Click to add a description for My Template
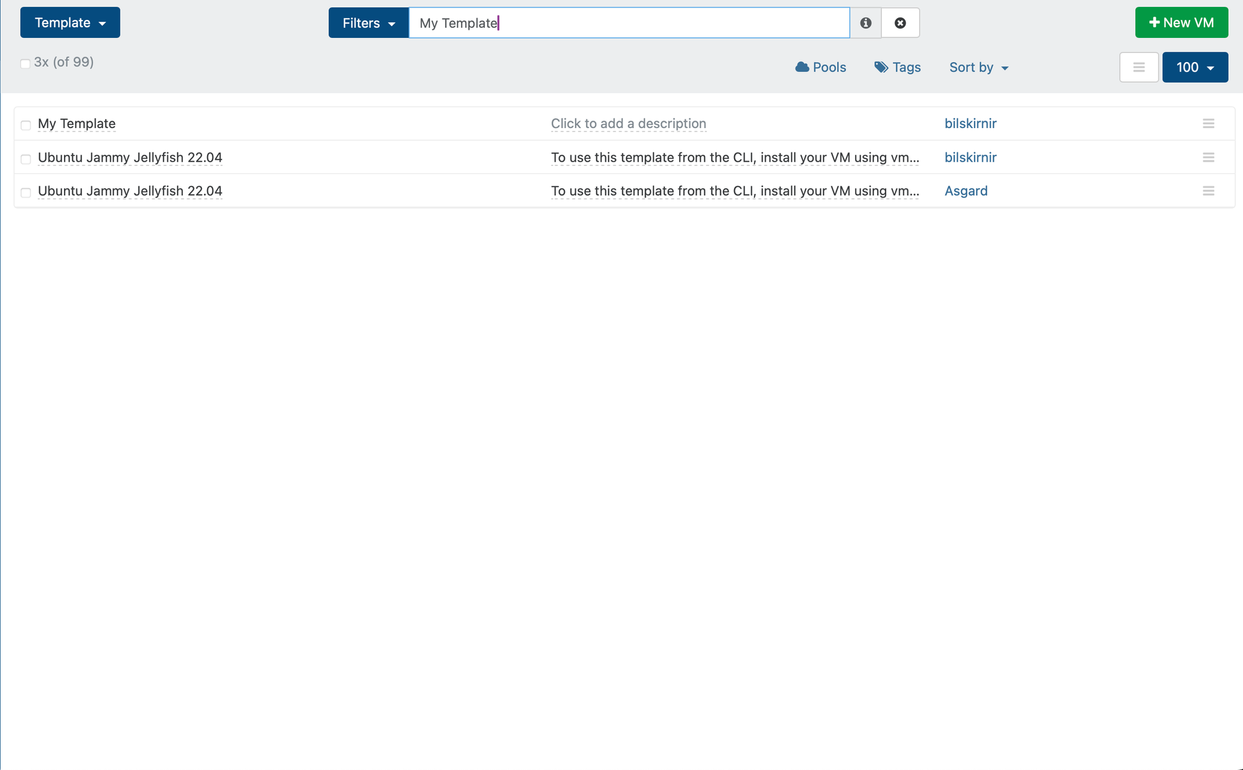Screen dimensions: 1243x770 click(x=628, y=124)
